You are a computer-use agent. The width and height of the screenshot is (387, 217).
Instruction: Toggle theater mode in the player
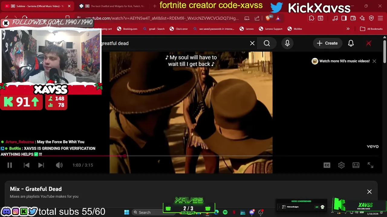[356, 165]
